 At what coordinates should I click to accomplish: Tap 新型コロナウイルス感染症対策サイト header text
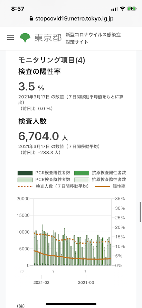(93, 38)
